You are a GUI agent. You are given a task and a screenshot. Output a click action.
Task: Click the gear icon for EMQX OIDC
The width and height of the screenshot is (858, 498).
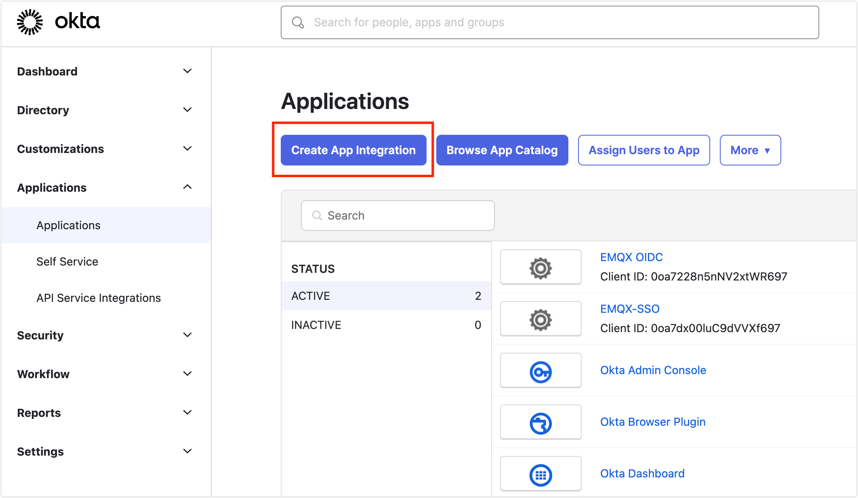point(540,268)
